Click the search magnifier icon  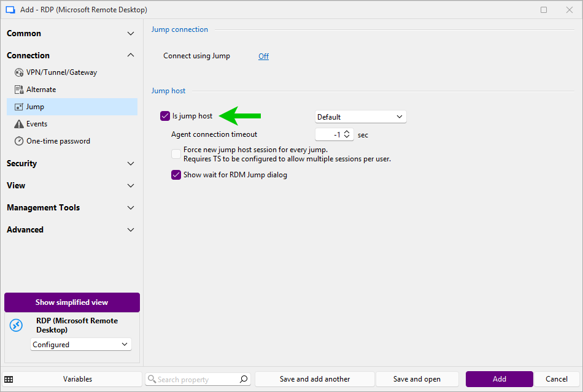[x=244, y=379]
